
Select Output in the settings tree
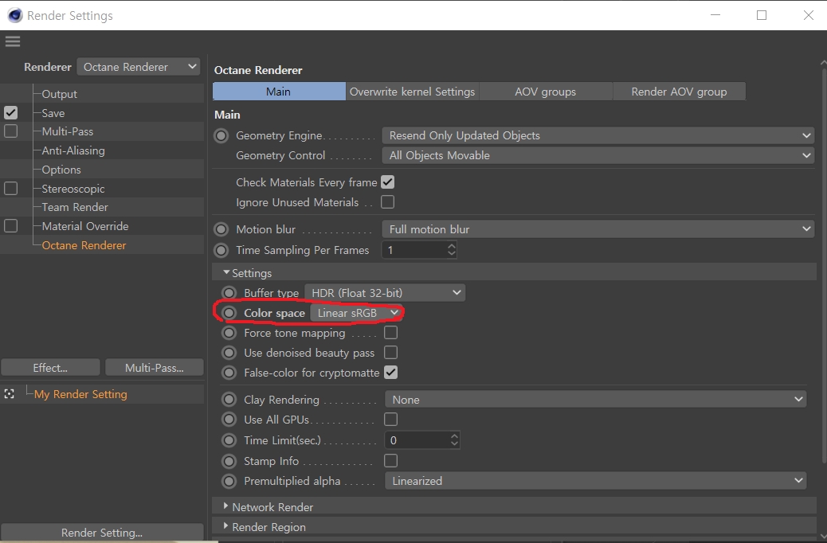[59, 94]
